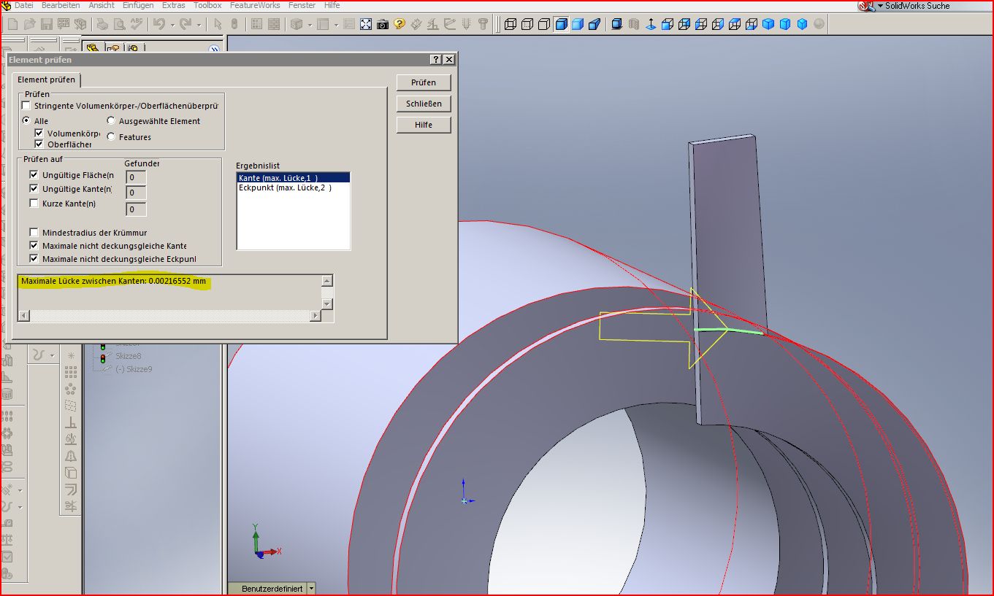Click the Prüfen button
The width and height of the screenshot is (994, 596).
click(423, 82)
